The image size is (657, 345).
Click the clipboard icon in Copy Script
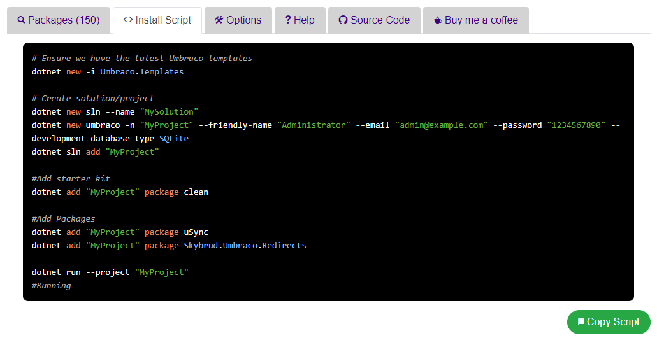click(581, 321)
